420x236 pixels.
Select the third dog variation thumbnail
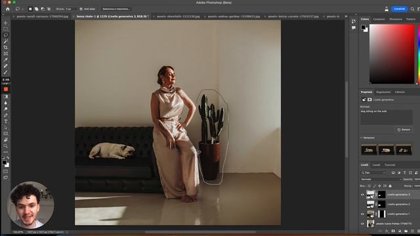pyautogui.click(x=404, y=149)
